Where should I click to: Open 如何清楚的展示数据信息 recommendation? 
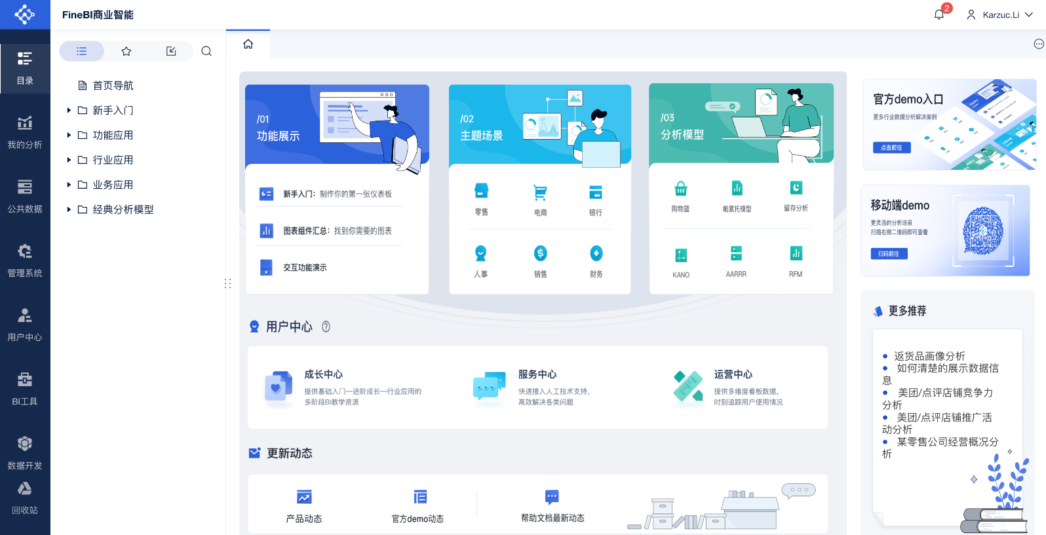tap(940, 374)
